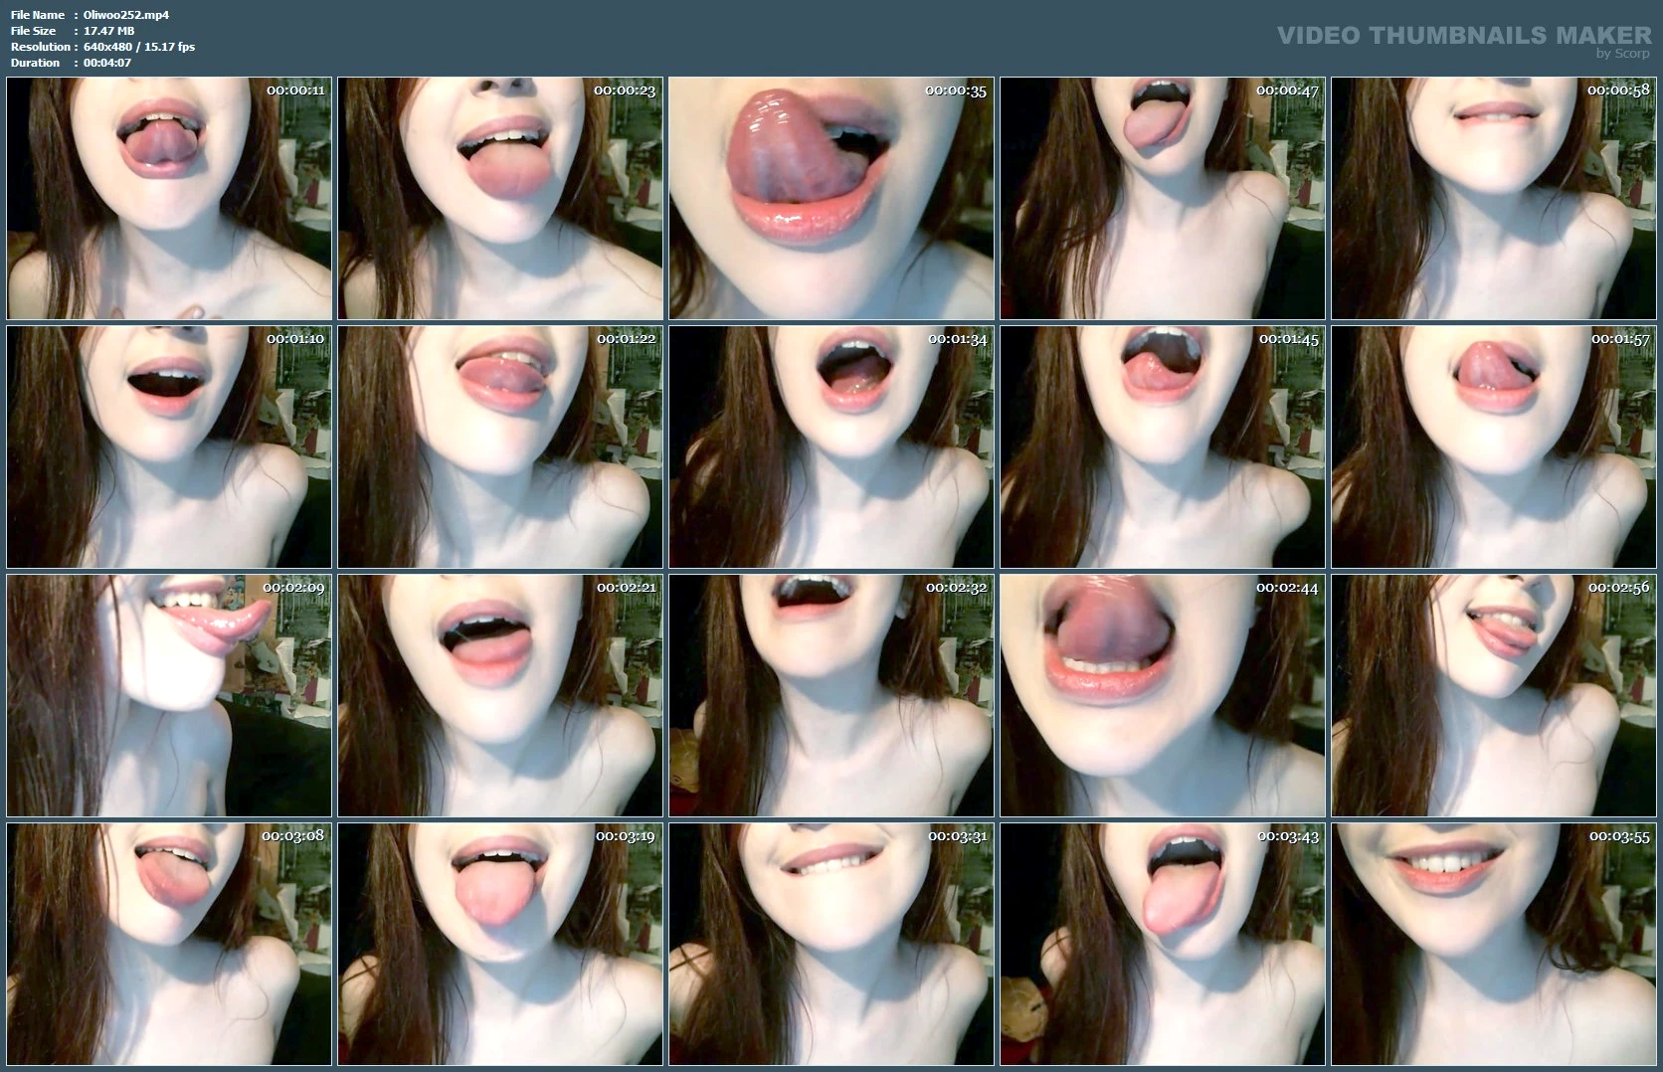Select the thumbnail stamped 00:00:47
The image size is (1663, 1072).
pos(1163,198)
